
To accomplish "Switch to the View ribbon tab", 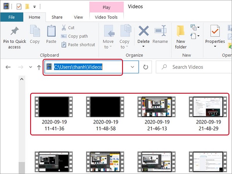I will [x=78, y=17].
